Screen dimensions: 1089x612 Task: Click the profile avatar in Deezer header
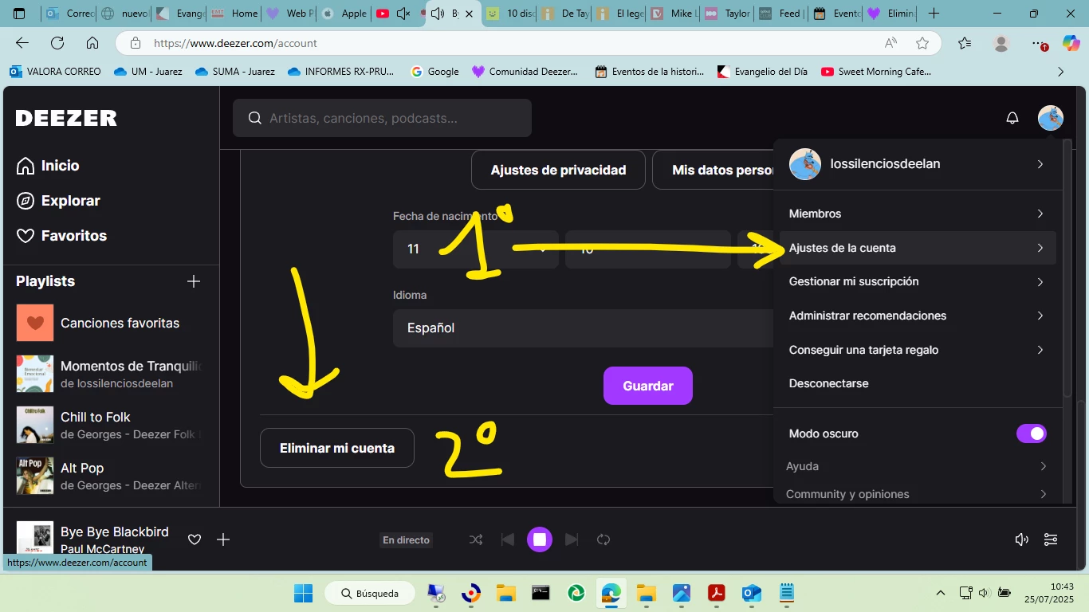click(x=1050, y=118)
